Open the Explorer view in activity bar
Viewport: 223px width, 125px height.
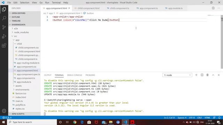click(4, 9)
